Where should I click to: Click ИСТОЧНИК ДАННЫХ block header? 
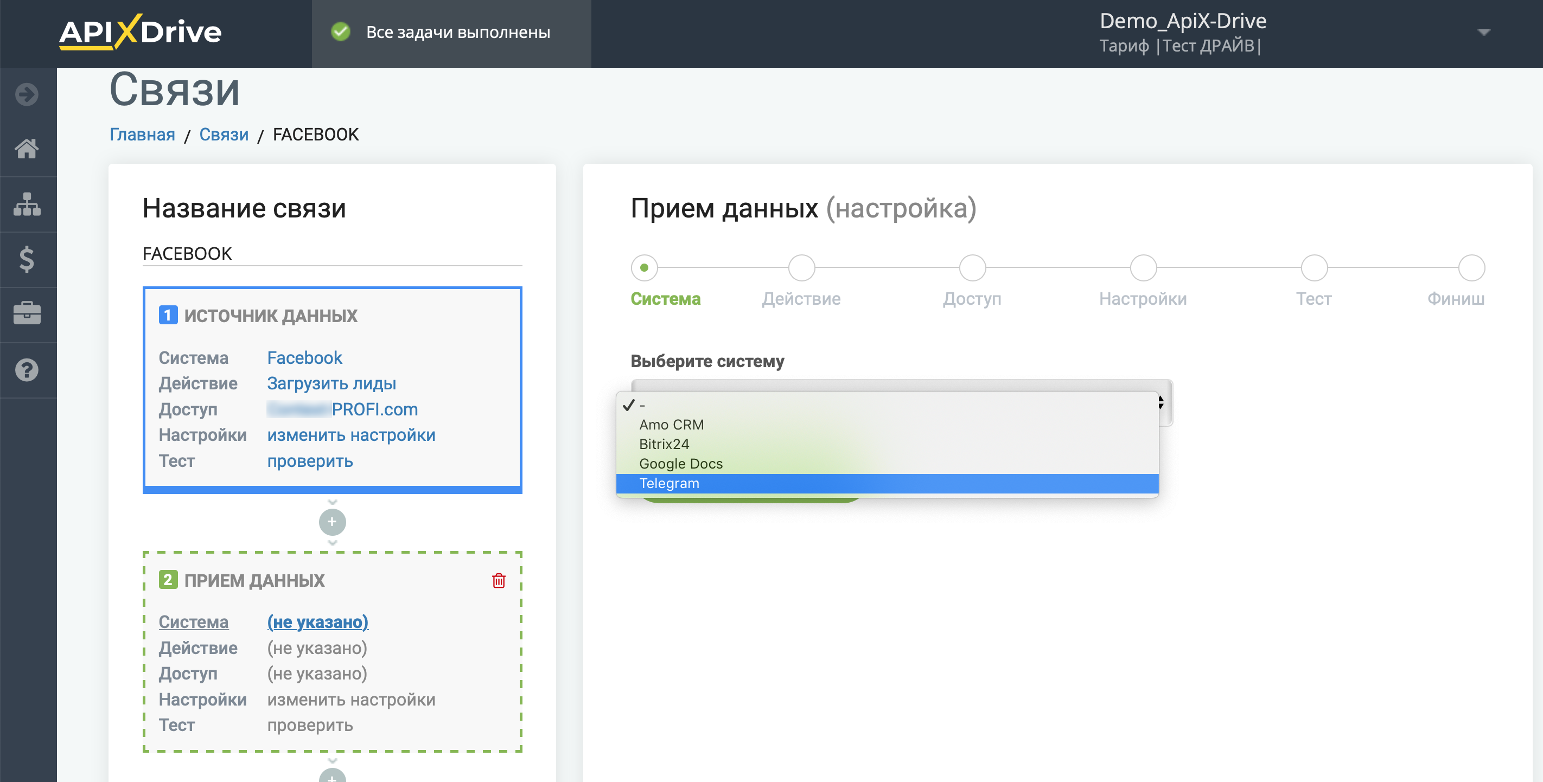pos(271,316)
